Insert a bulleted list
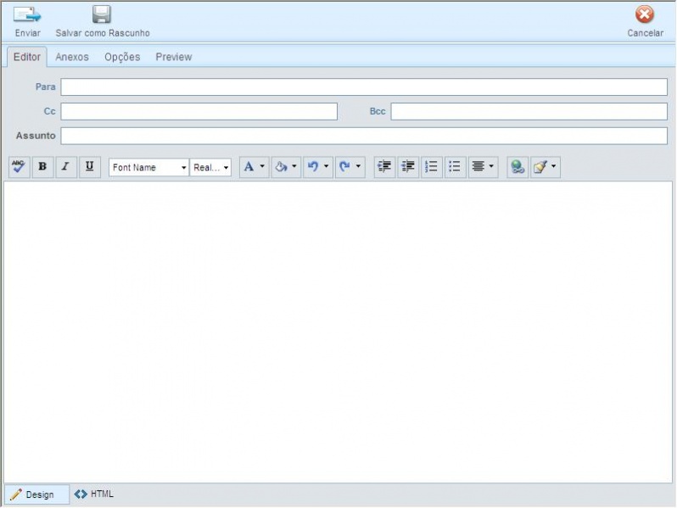This screenshot has width=677, height=508. (x=455, y=167)
